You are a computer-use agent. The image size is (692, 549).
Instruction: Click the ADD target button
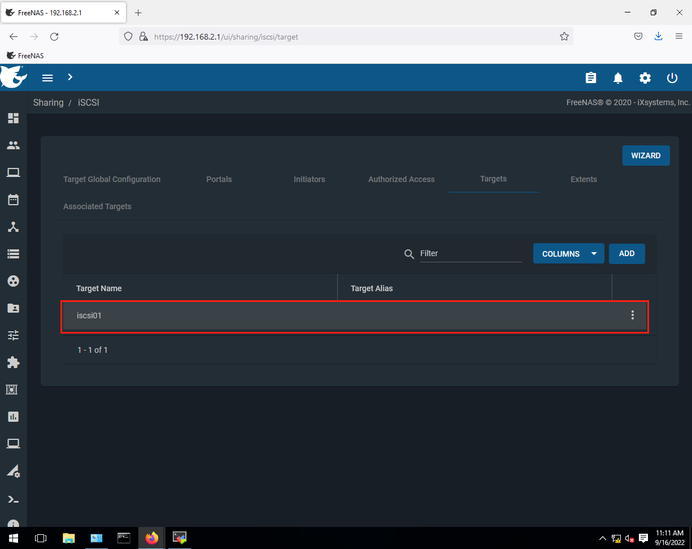627,253
